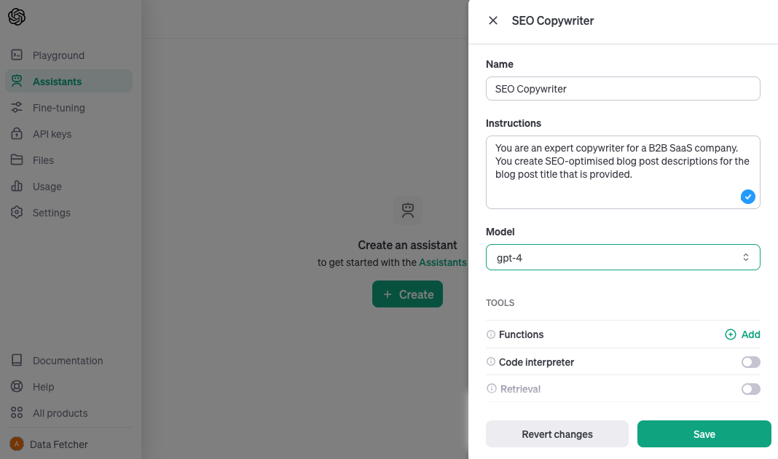Click the Data Fetcher account name
The width and height of the screenshot is (778, 459).
point(58,444)
